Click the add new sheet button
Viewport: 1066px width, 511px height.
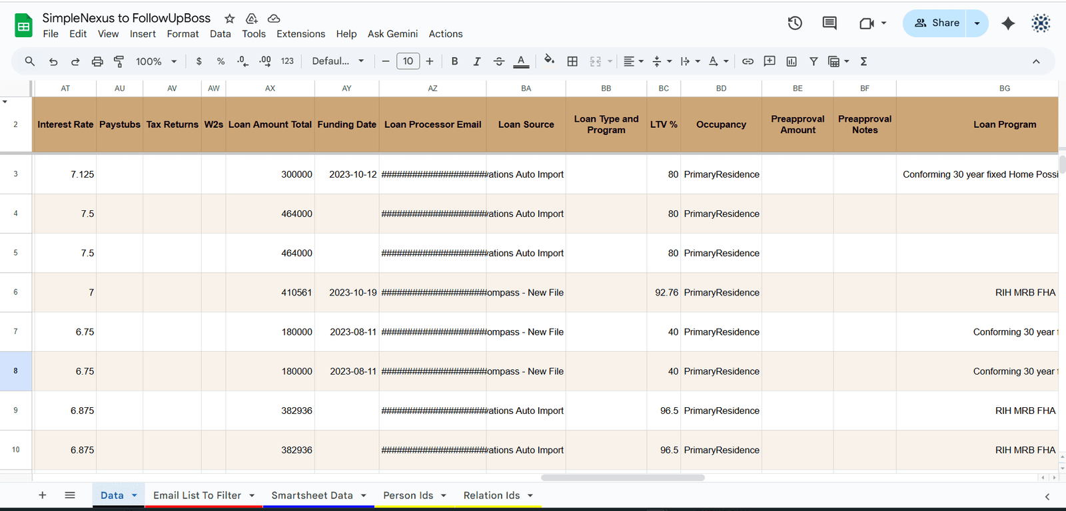tap(43, 496)
